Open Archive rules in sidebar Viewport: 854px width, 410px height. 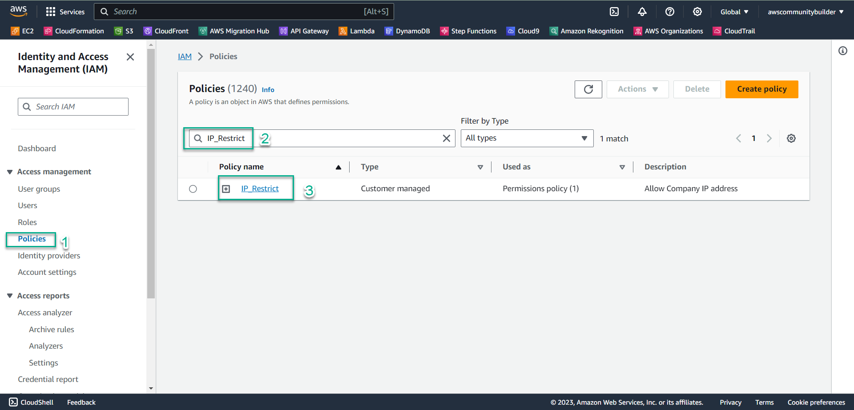(x=52, y=330)
